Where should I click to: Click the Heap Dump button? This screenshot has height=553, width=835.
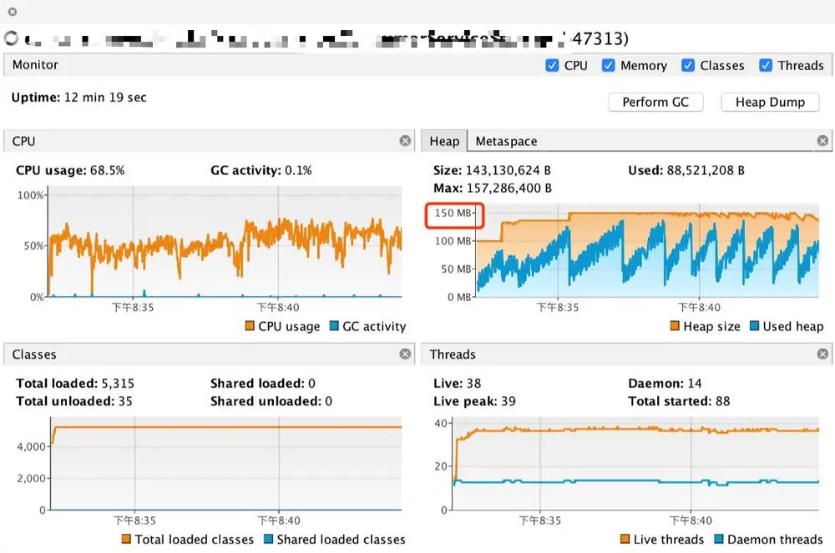(770, 102)
